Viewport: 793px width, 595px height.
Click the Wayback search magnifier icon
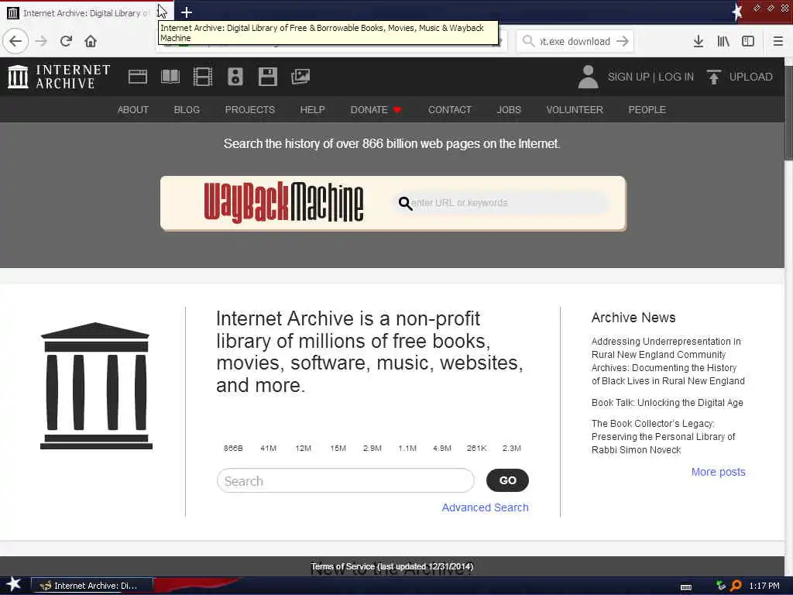(x=405, y=204)
